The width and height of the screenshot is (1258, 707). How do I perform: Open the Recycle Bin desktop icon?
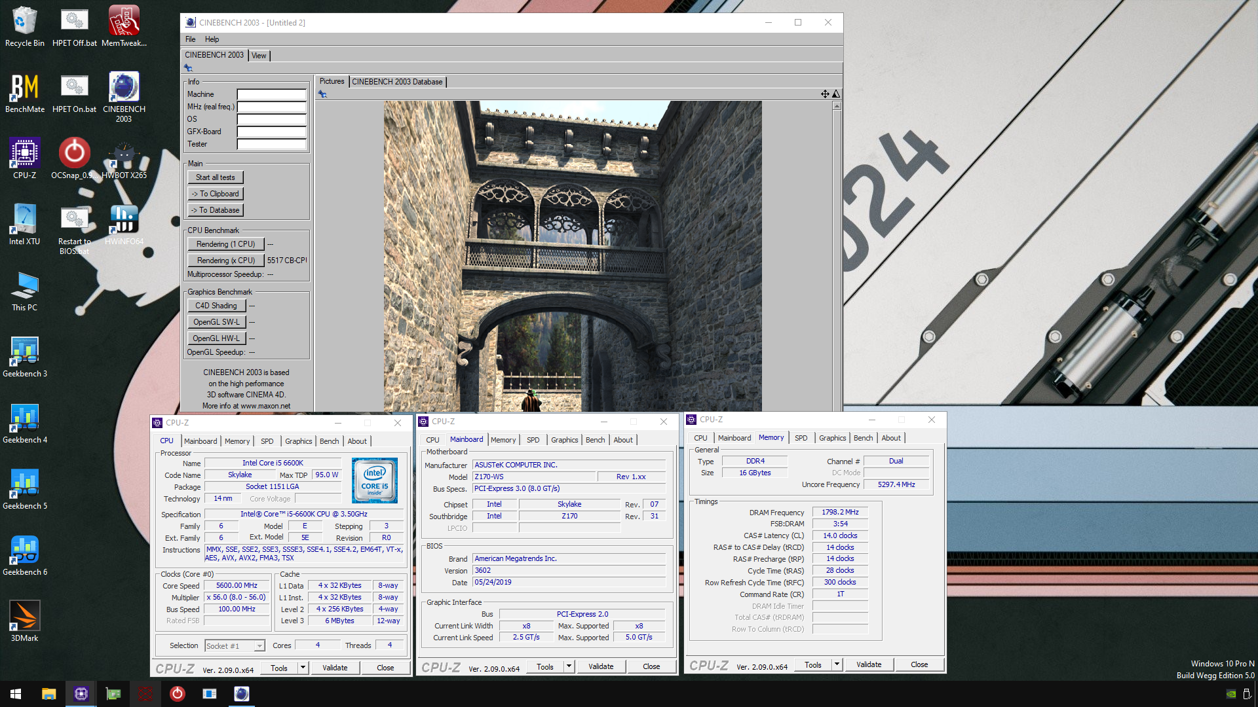24,26
